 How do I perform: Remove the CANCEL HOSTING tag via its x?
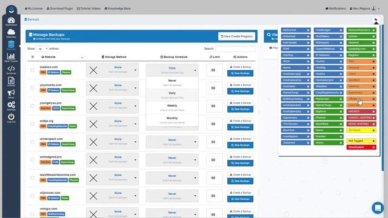coord(373,117)
